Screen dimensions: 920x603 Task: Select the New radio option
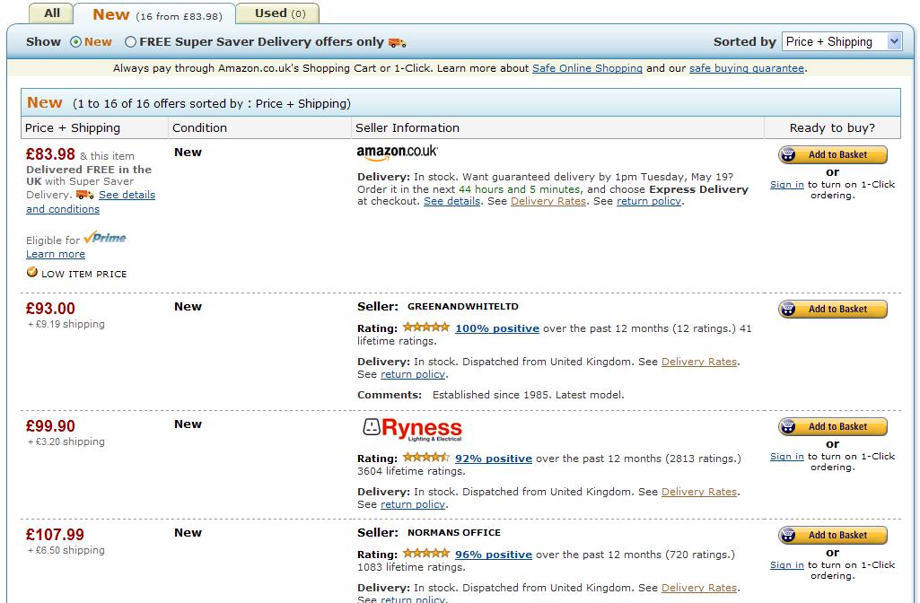click(x=75, y=41)
